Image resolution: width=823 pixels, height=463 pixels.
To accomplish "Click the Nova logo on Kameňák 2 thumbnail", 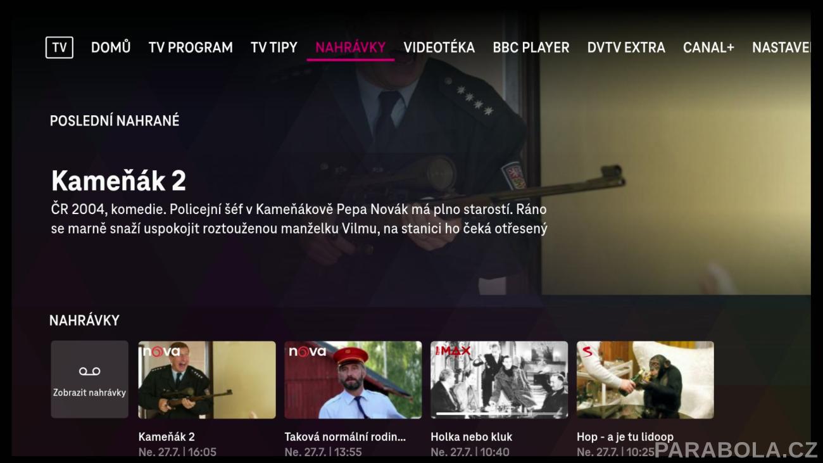I will (161, 352).
